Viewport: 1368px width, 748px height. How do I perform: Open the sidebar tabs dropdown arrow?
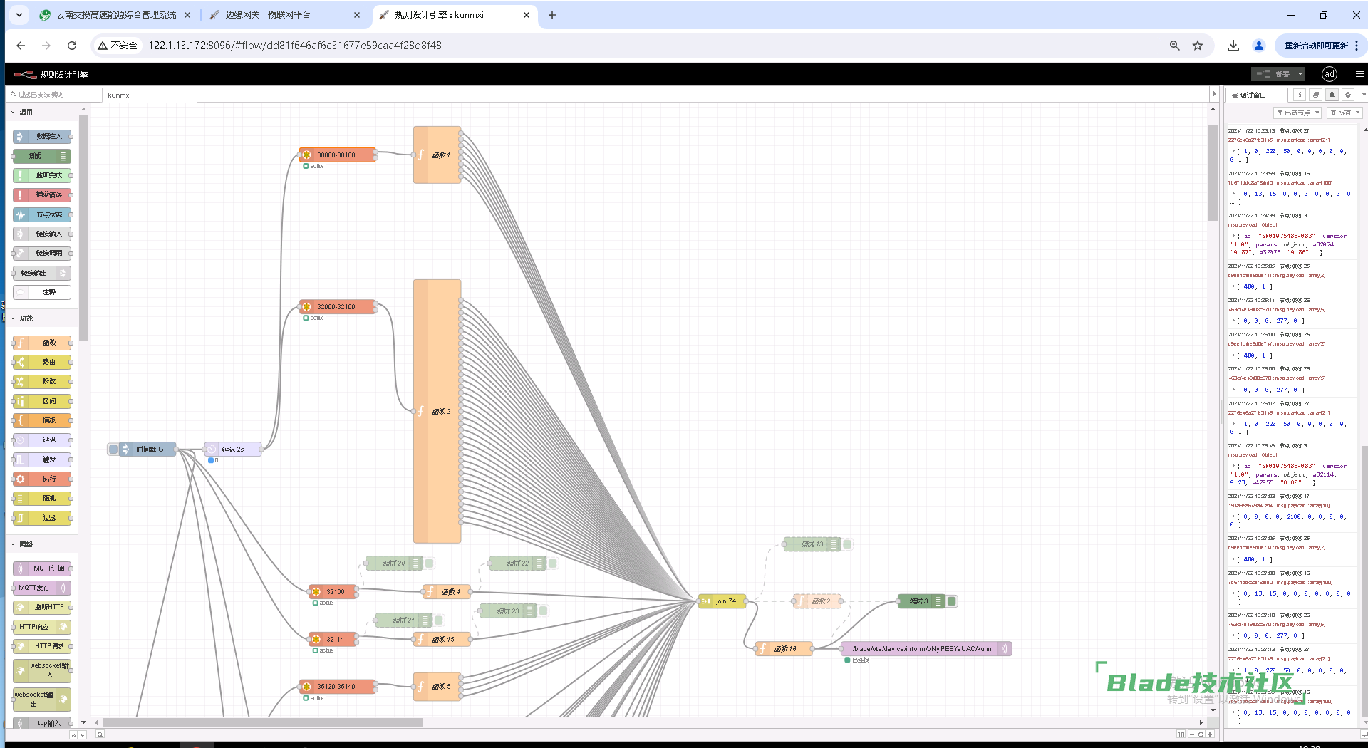(1363, 95)
